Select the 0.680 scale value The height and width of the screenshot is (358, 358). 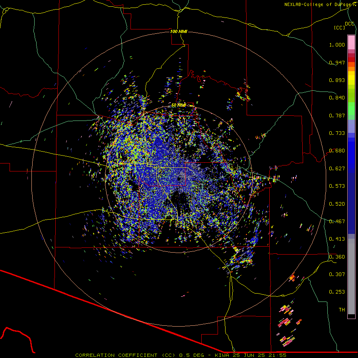coord(337,151)
